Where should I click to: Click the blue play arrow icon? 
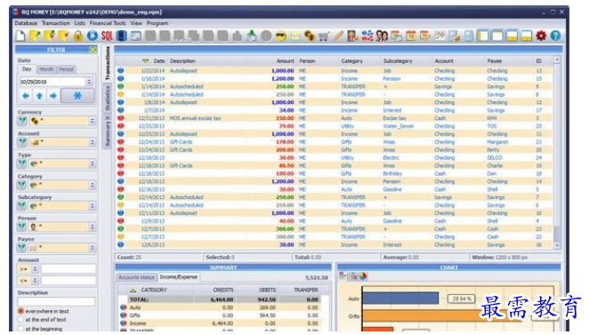[93, 36]
